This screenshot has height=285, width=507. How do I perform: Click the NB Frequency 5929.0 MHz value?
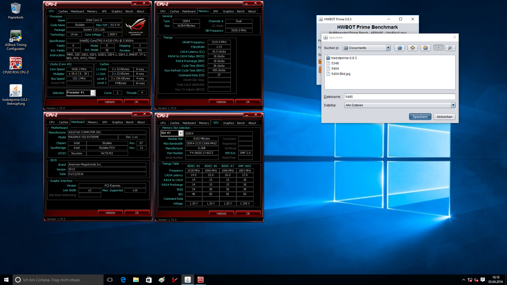click(x=239, y=30)
